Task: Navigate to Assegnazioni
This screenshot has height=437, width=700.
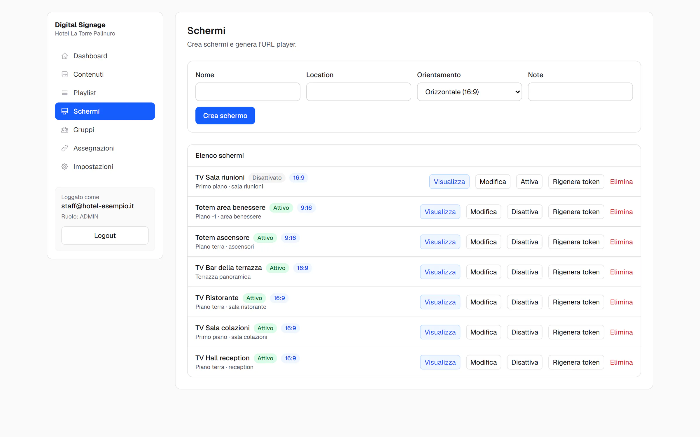Action: [x=105, y=148]
